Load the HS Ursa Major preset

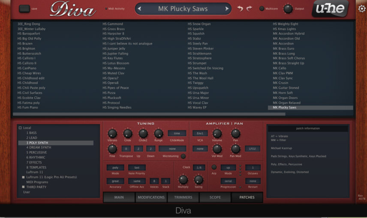coord(198,93)
